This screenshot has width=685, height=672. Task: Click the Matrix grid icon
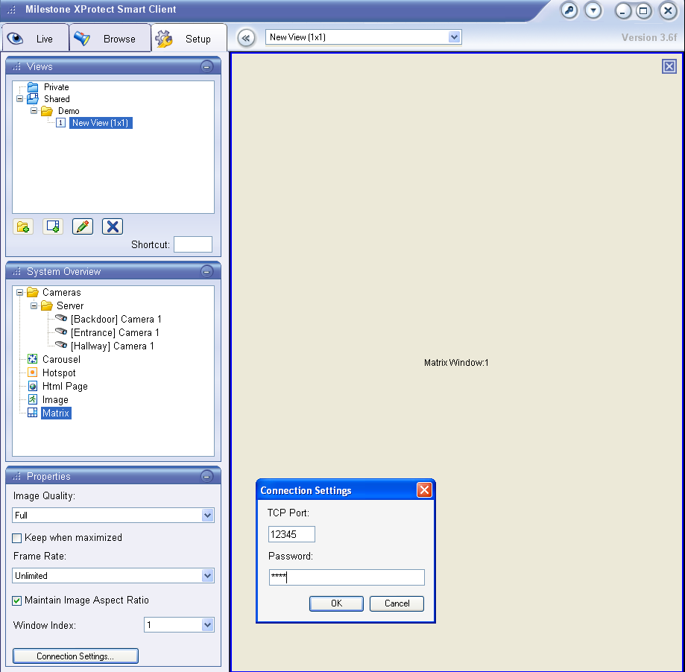point(32,413)
